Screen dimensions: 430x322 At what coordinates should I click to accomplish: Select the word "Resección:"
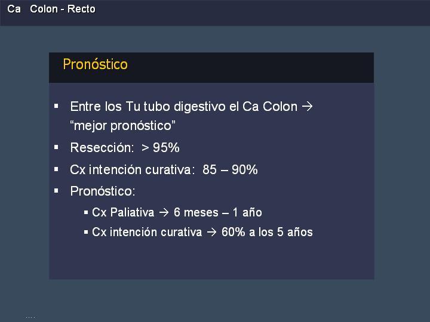pos(102,148)
